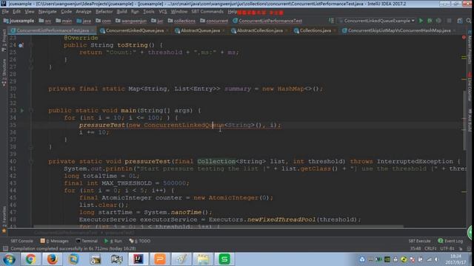
Task: Click wangwenjun in the navigation breadcrumb
Action: [x=131, y=21]
